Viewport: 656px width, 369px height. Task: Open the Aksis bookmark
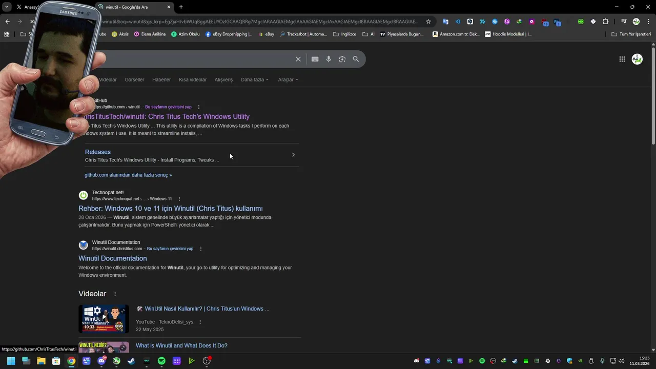119,34
